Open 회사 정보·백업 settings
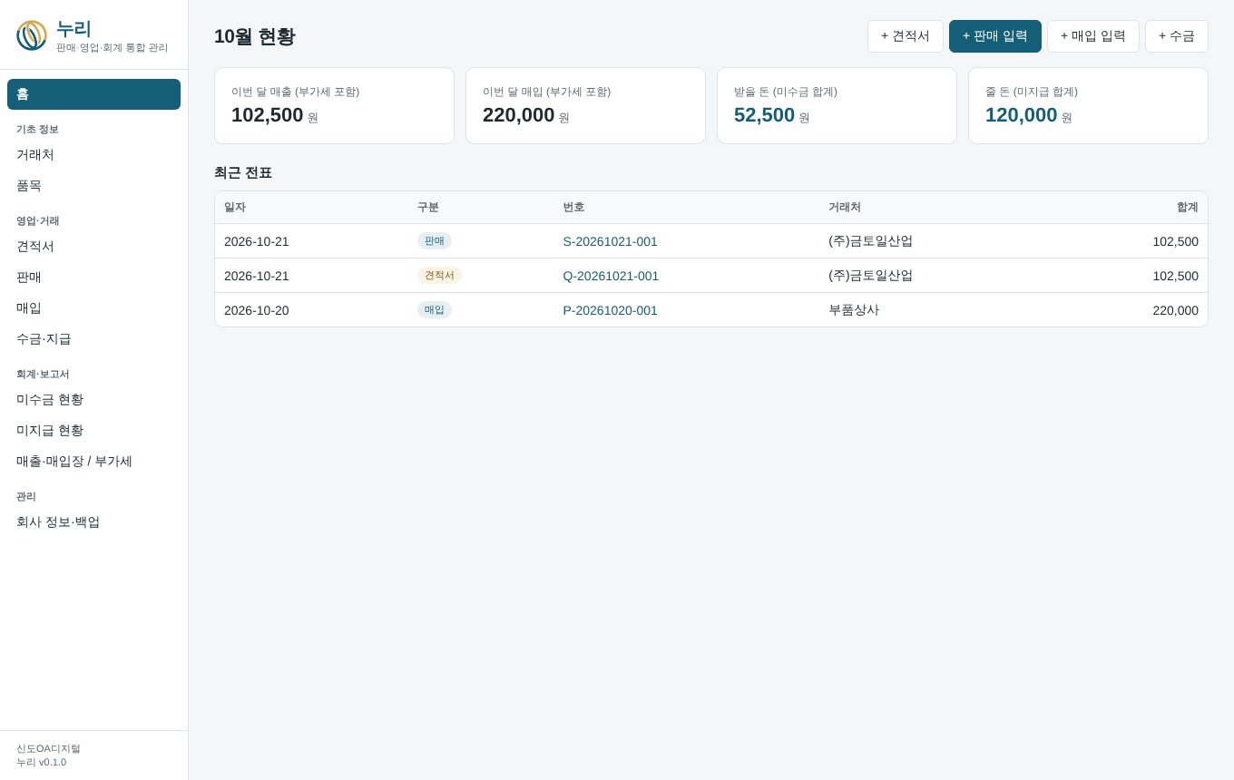The height and width of the screenshot is (780, 1234). pyautogui.click(x=93, y=522)
